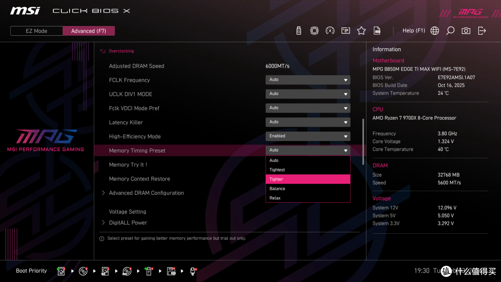501x282 pixels.
Task: Select the Memory Context Restore row
Action: (139, 179)
